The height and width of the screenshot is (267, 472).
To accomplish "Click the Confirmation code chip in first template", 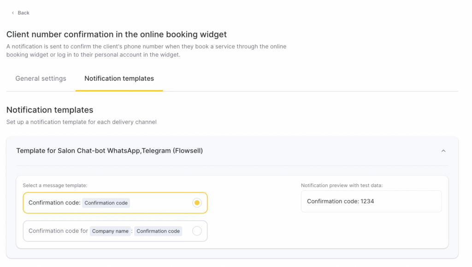I will [106, 203].
